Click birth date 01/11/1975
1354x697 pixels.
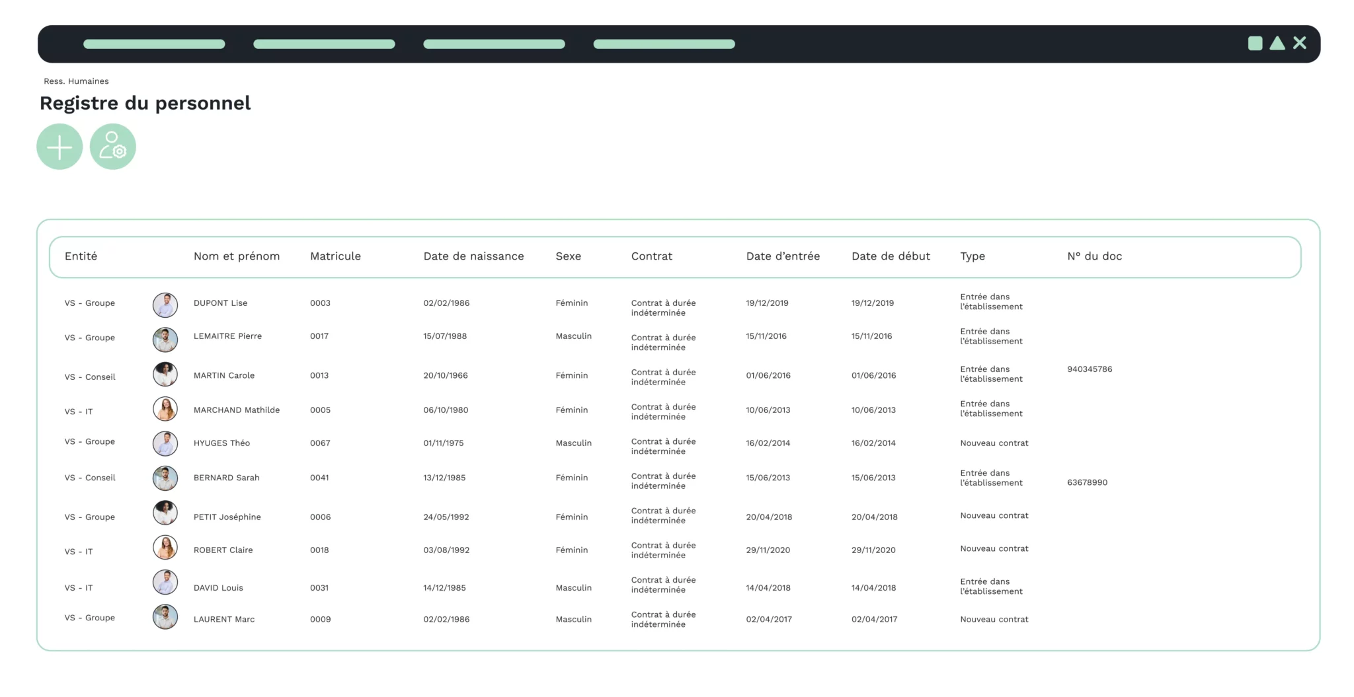[x=444, y=443]
